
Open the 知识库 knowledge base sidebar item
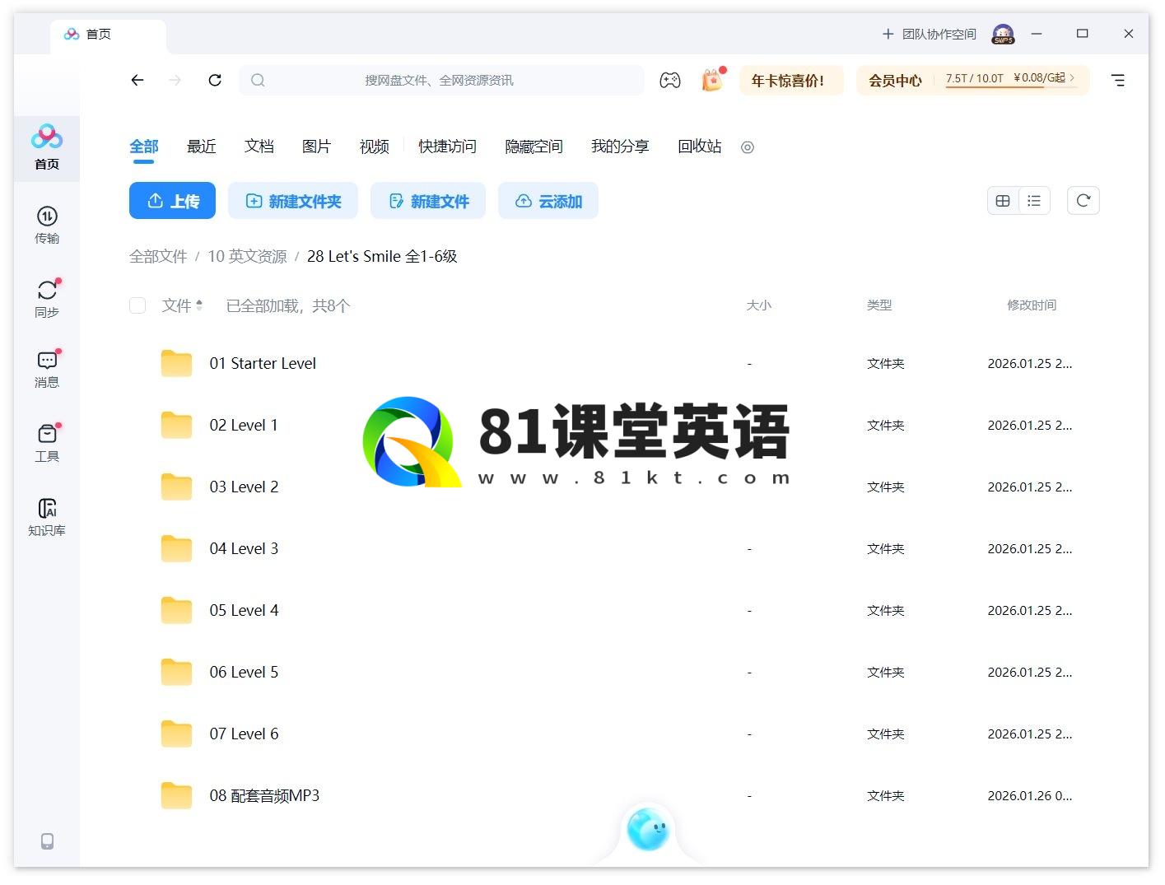click(47, 517)
